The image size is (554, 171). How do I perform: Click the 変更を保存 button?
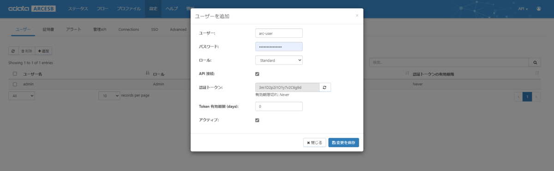pyautogui.click(x=343, y=142)
